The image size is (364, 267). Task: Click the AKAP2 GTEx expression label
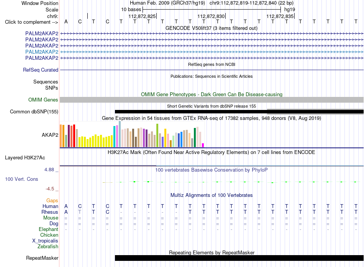(50, 135)
